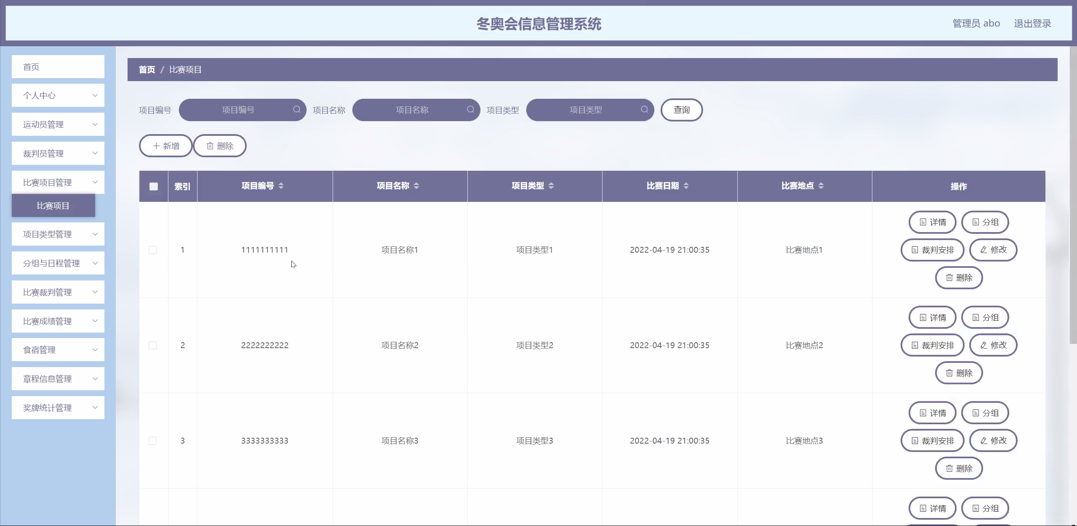This screenshot has height=526, width=1077.
Task: Click the vertical page scrollbar
Action: tap(1073, 193)
